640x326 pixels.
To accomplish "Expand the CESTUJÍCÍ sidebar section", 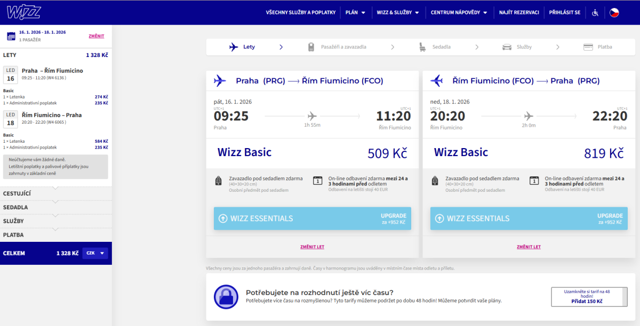I will (55, 193).
